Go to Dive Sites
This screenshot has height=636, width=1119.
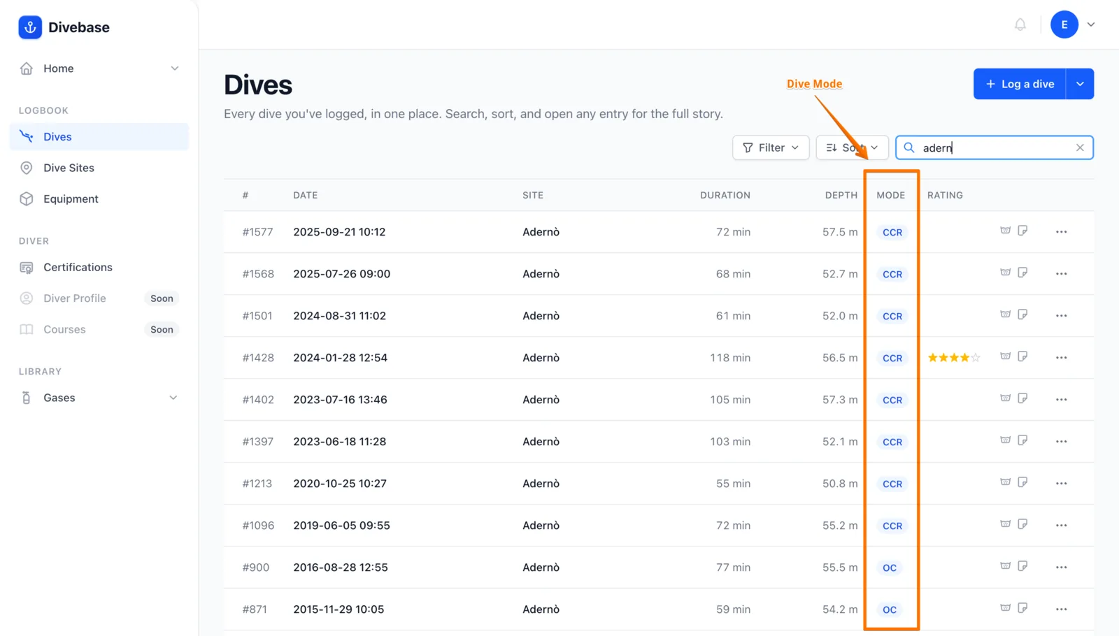click(x=99, y=168)
